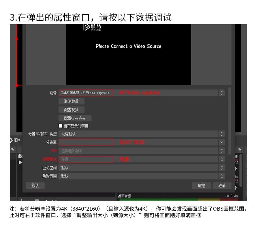
Task: Click the 配置视频 button
Action: tap(71, 110)
